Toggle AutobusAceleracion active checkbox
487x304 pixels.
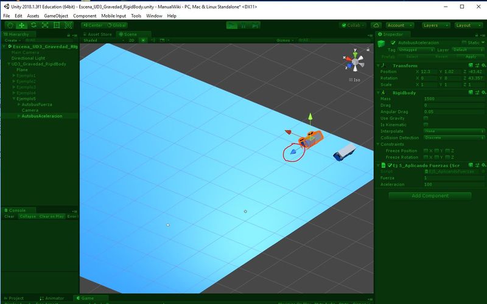point(393,43)
